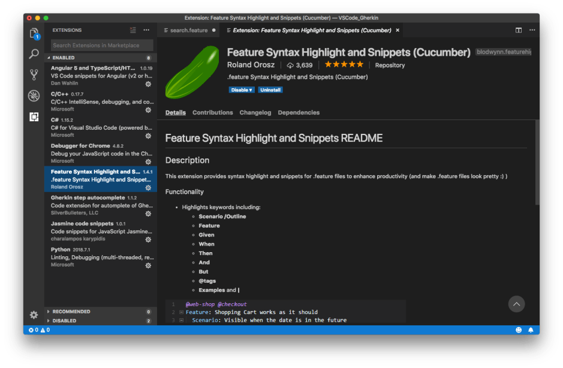The width and height of the screenshot is (563, 368).
Task: Open the Disable dropdown button
Action: tap(242, 90)
